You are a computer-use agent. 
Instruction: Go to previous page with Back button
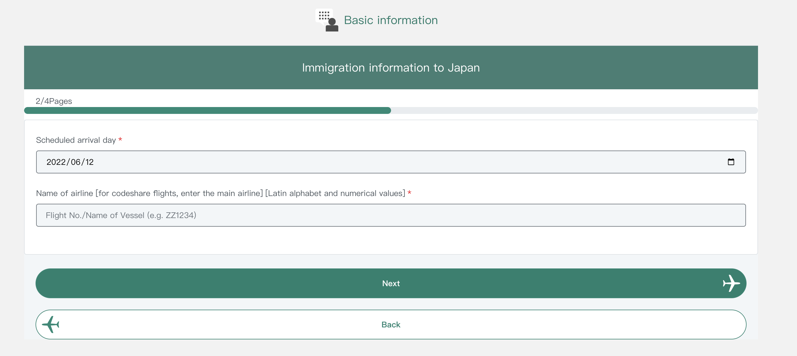click(x=391, y=325)
